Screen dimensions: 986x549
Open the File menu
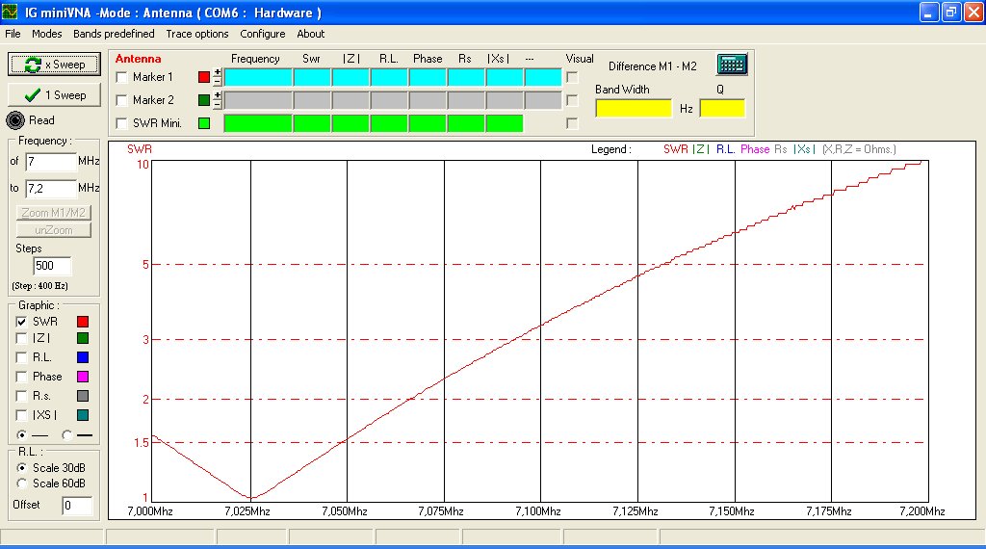click(13, 34)
